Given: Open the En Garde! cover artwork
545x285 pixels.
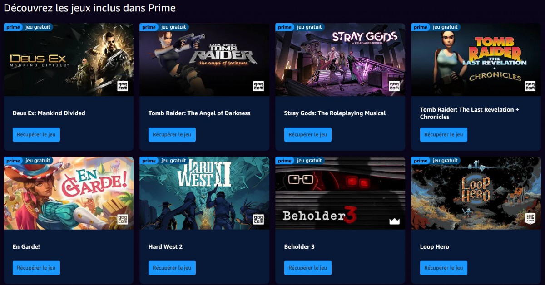Looking at the screenshot, I should [69, 193].
